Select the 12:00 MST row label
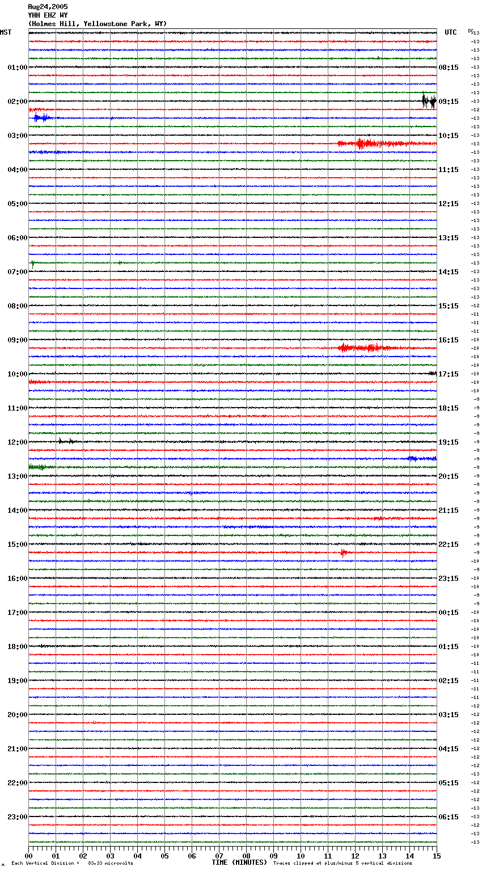Image resolution: width=482 pixels, height=871 pixels. coord(18,442)
